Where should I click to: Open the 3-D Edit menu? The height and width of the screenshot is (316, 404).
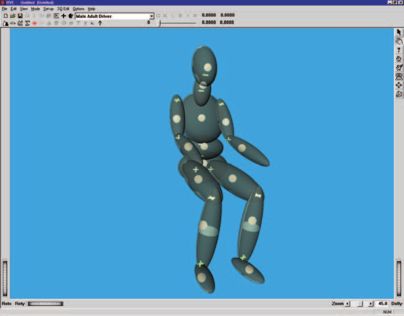click(x=63, y=9)
